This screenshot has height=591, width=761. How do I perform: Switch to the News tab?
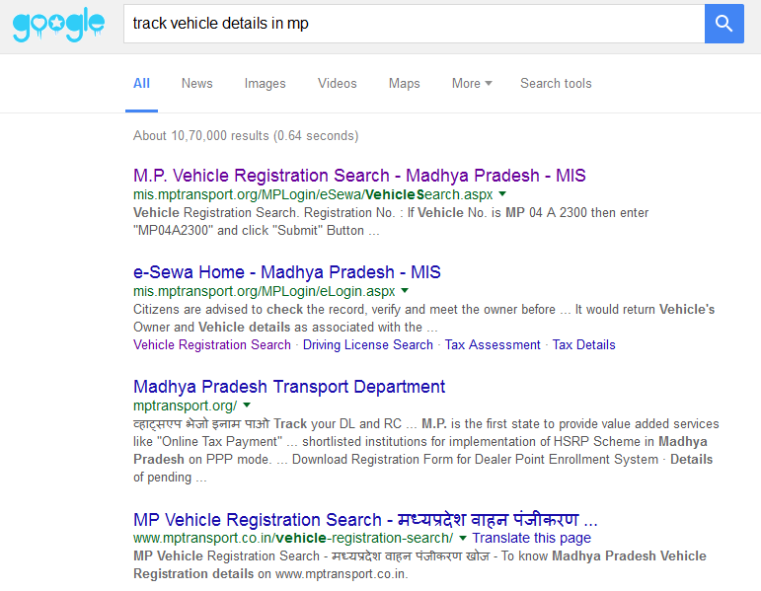[x=197, y=84]
